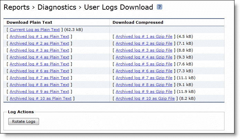Click the Rotate Logs button
The height and width of the screenshot is (139, 240).
pos(23,121)
